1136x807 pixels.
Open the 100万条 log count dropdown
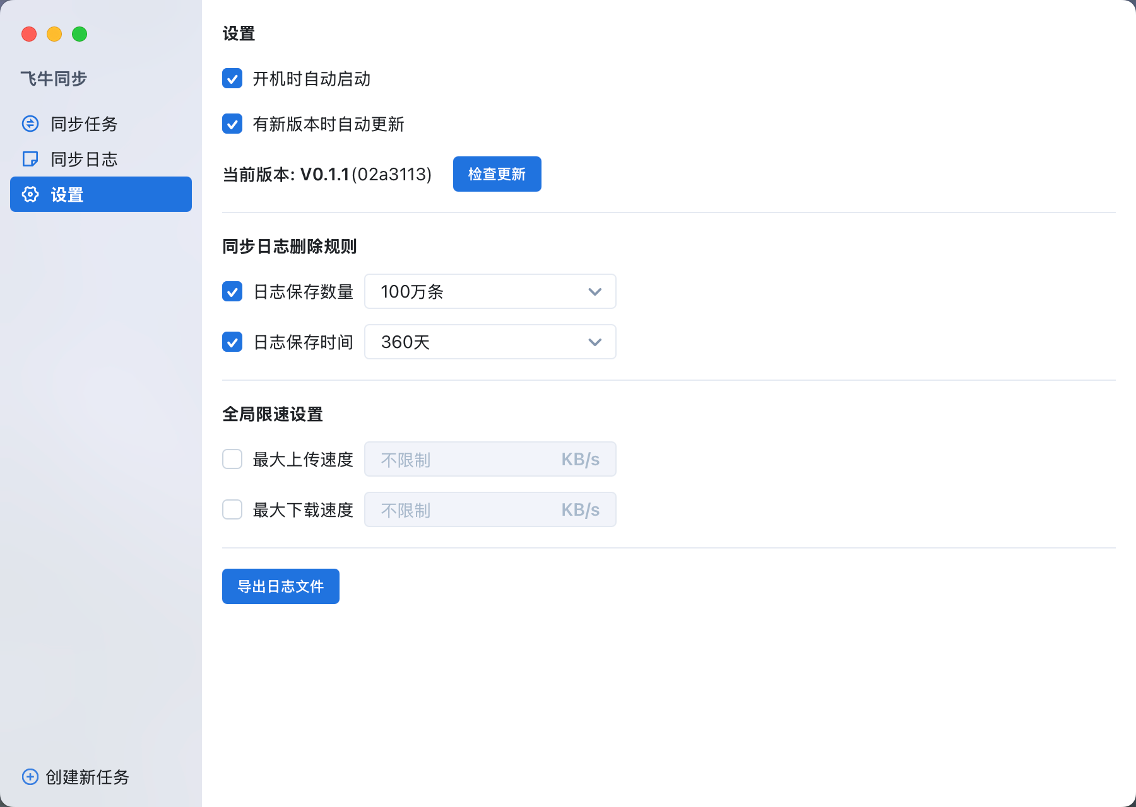tap(490, 292)
